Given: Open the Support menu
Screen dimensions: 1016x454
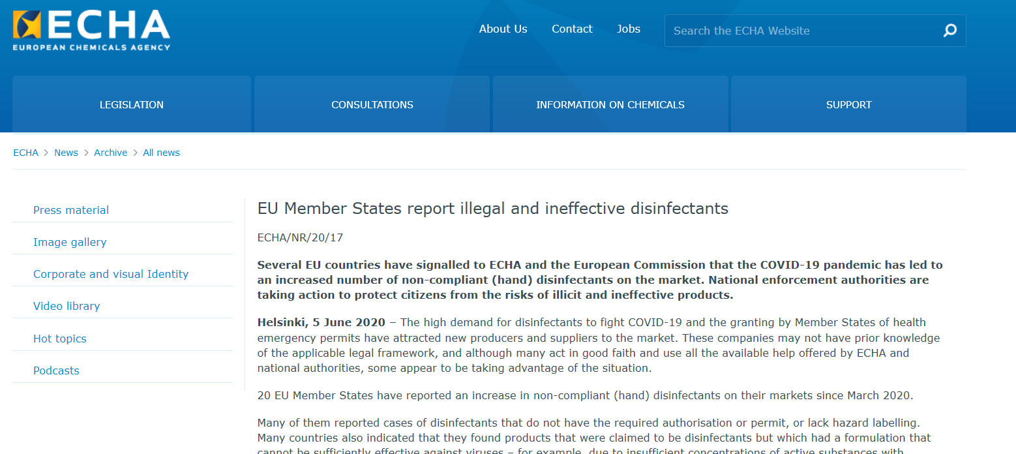Looking at the screenshot, I should click(x=848, y=104).
